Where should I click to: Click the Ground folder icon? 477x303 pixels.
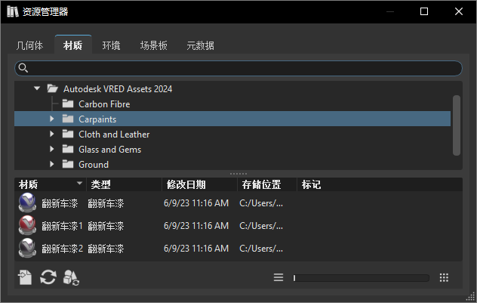pos(68,164)
